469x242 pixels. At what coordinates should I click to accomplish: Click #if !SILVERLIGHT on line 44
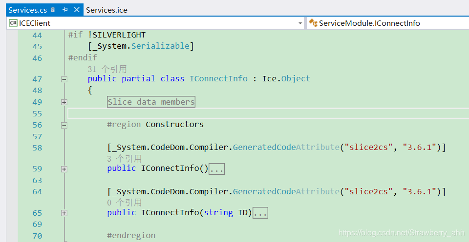point(107,35)
